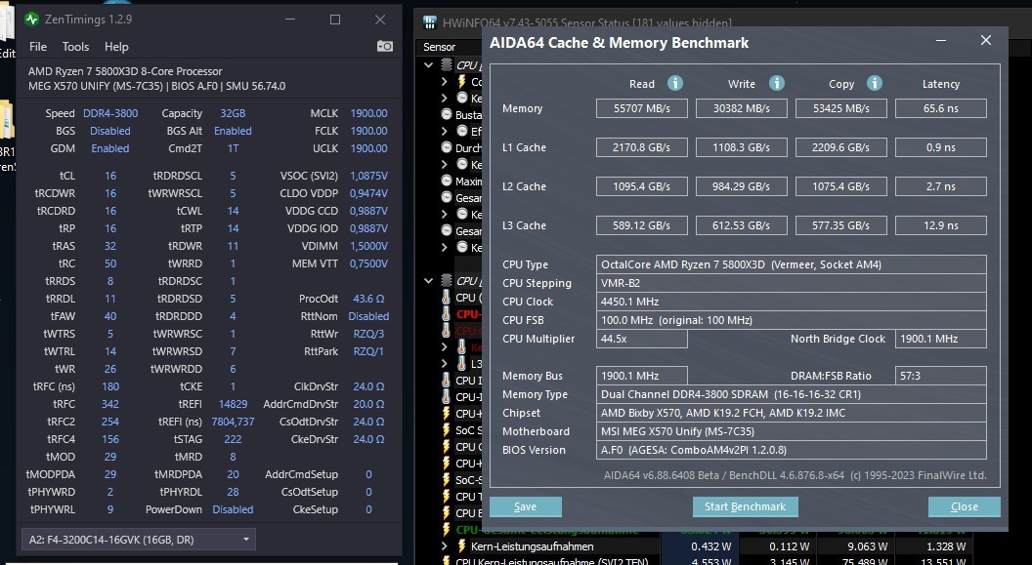The image size is (1032, 565).
Task: Click the info icon next to Copy
Action: click(874, 83)
